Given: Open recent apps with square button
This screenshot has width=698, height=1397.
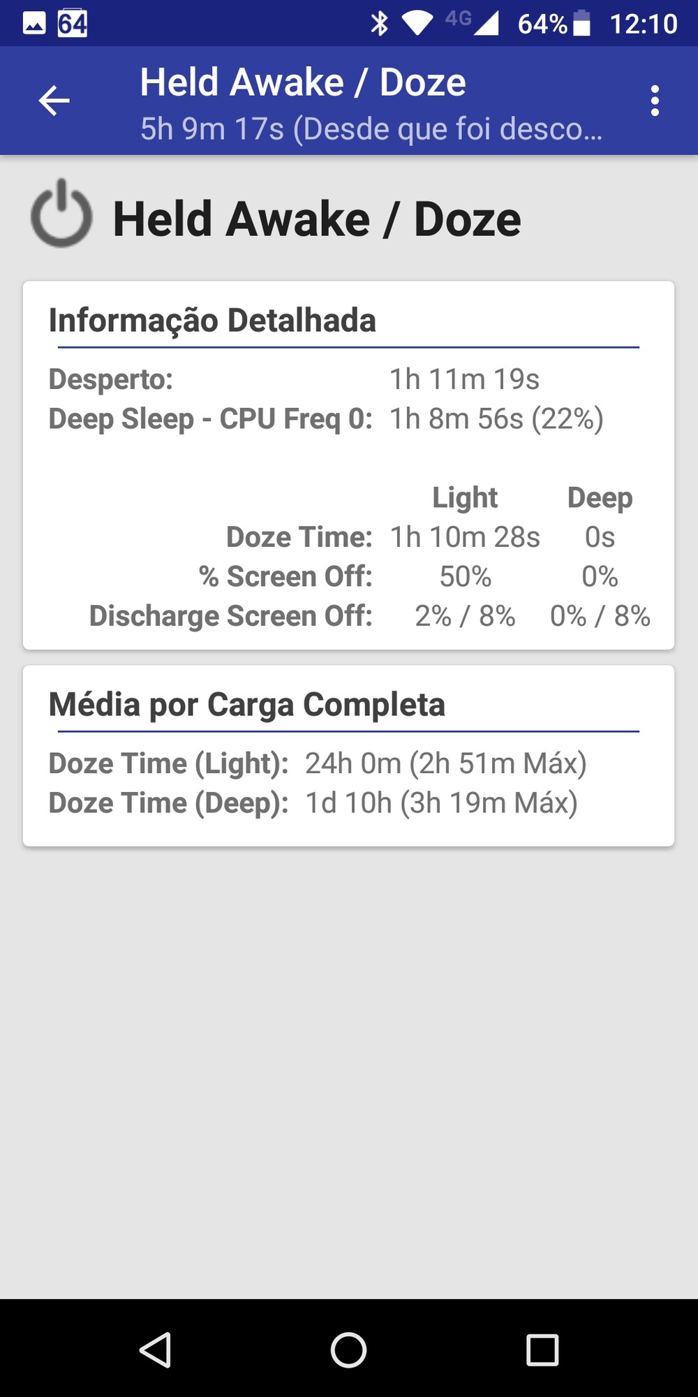Looking at the screenshot, I should click(542, 1350).
